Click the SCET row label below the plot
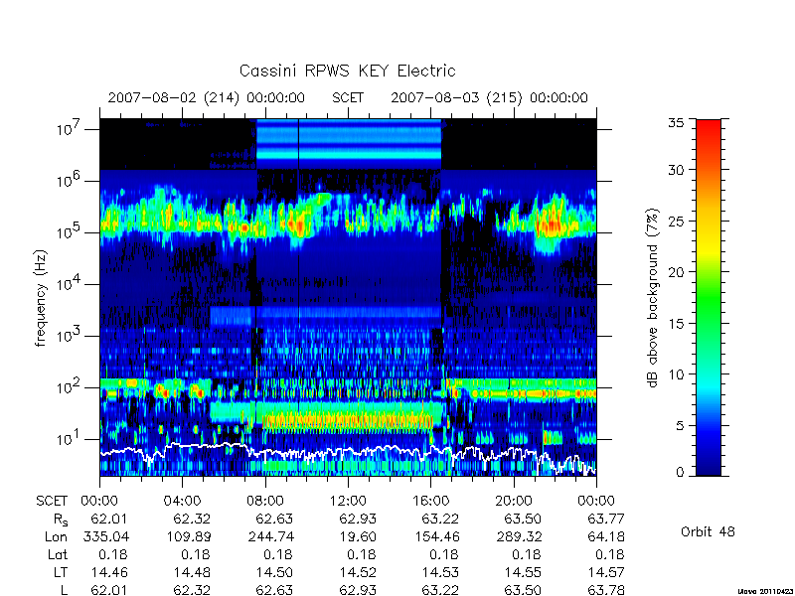 [52, 501]
